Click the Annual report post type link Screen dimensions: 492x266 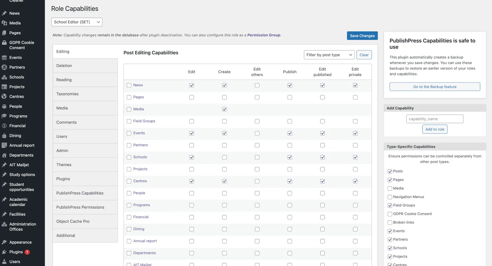145,241
